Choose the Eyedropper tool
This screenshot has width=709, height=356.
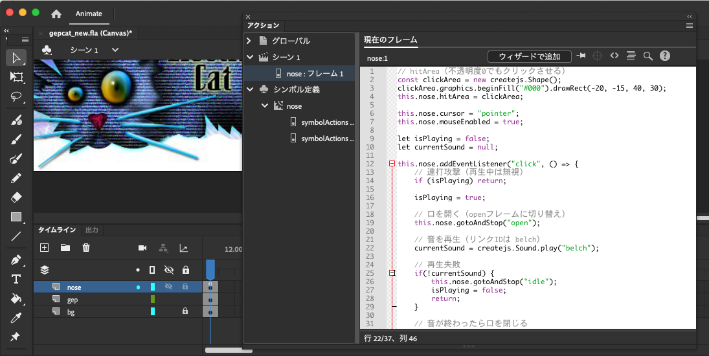(16, 318)
